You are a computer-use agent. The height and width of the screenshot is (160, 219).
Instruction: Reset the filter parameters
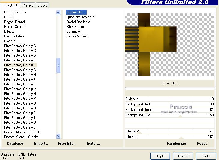[202, 144]
